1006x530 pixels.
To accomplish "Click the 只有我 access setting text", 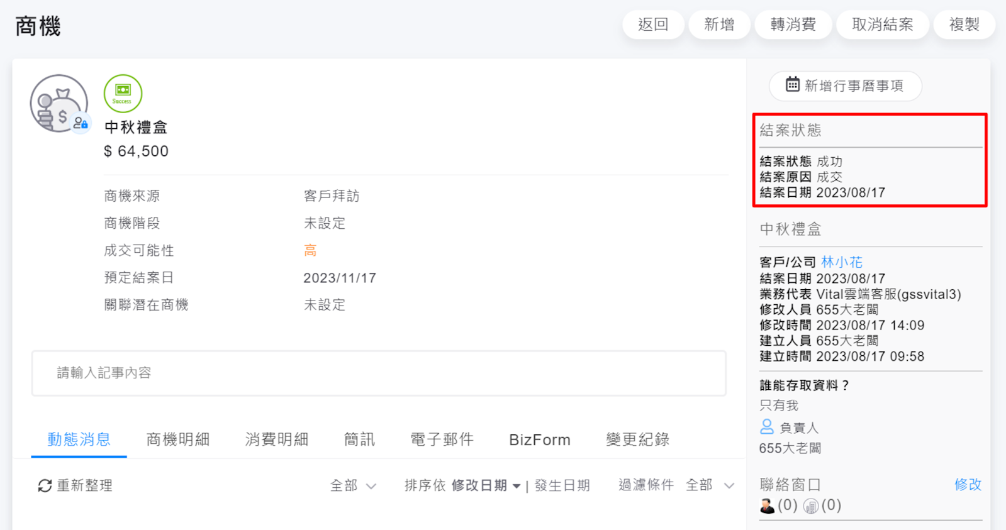I will (x=779, y=406).
